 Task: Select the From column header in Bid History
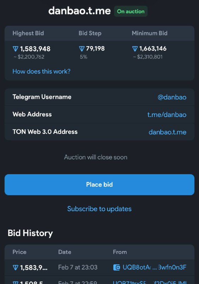(x=120, y=252)
